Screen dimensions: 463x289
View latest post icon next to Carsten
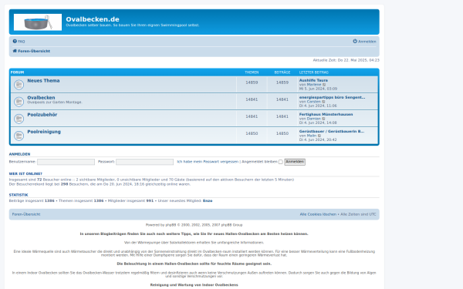coord(323,102)
